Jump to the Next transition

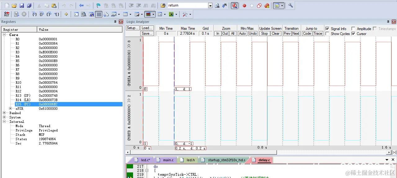296,33
